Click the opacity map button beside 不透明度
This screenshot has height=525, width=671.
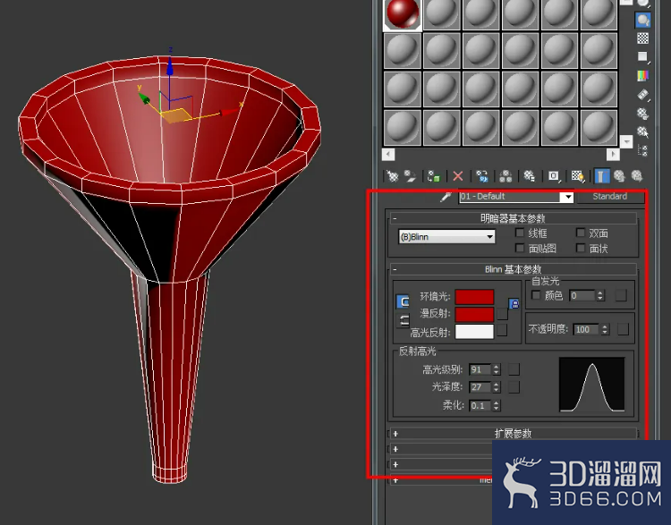tap(623, 329)
